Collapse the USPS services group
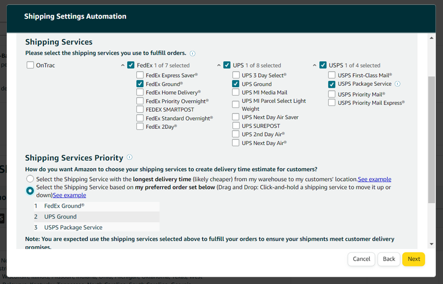 tap(315, 66)
